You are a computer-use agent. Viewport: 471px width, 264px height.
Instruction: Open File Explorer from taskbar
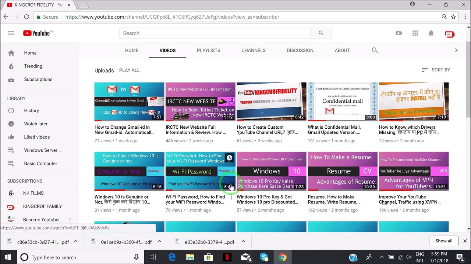point(190,257)
